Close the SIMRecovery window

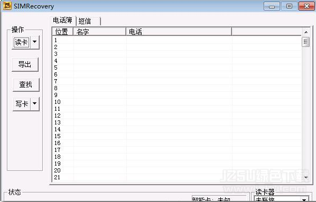[x=306, y=6]
